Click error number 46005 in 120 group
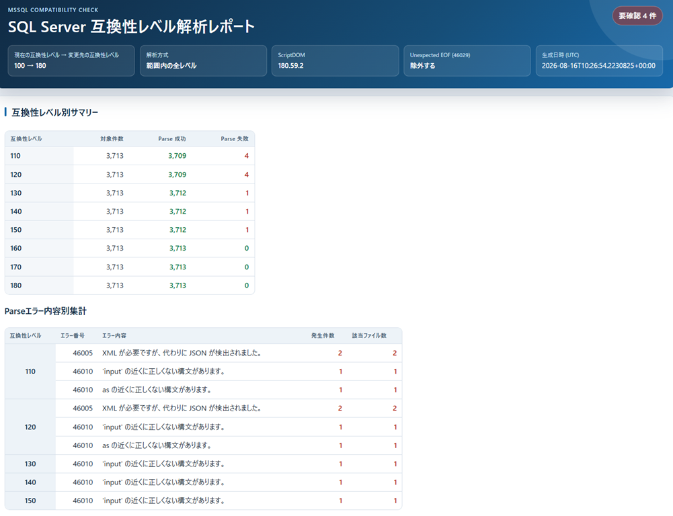This screenshot has height=516, width=673. point(83,408)
